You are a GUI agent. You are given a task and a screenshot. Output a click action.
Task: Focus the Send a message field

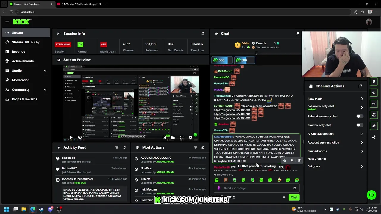pyautogui.click(x=257, y=188)
